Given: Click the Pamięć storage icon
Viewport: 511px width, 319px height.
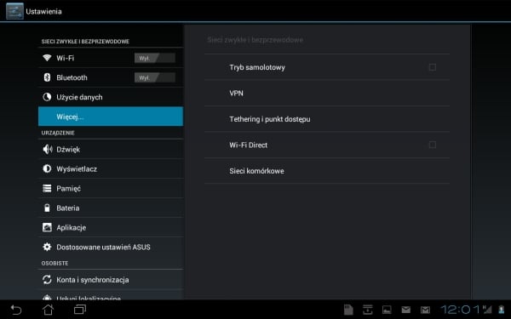Looking at the screenshot, I should pos(47,188).
